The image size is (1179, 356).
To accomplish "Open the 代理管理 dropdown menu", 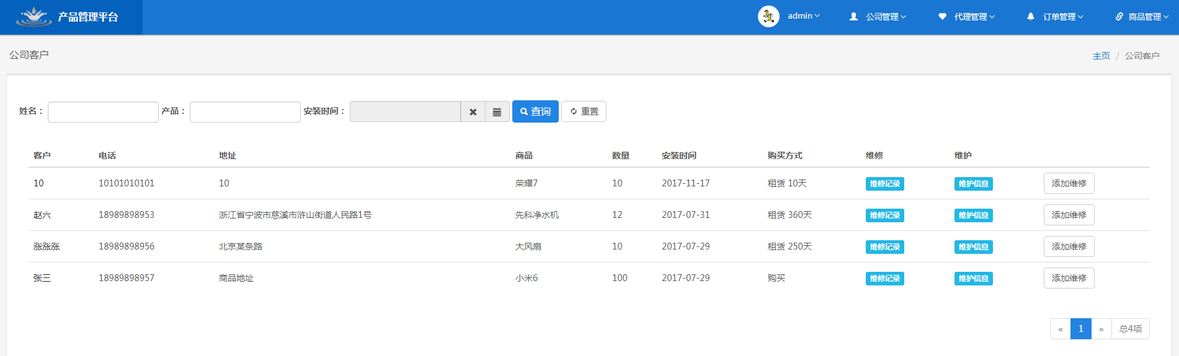I will tap(966, 17).
